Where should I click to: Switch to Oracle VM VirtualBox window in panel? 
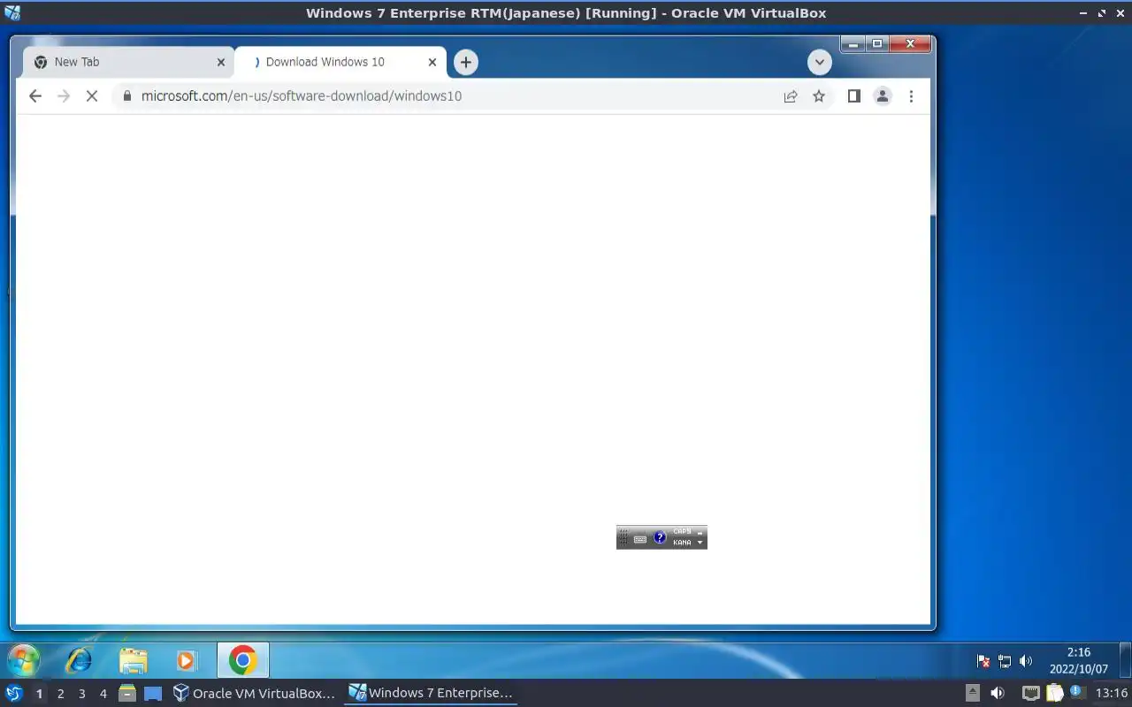(254, 694)
